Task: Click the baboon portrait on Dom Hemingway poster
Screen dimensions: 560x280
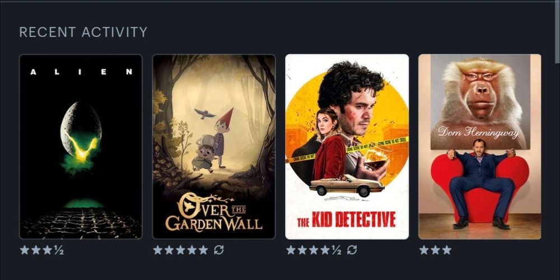Action: 480,102
